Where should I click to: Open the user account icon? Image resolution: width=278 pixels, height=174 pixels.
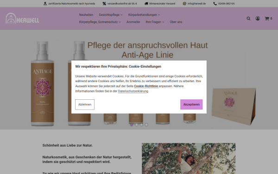[x=258, y=18]
